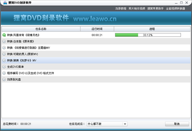192x131 pixels.
Task: Click the 进程 column header
Action: coord(152,29)
